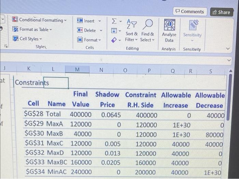The image size is (239, 179).
Task: Select column M header
Action: tap(77, 70)
